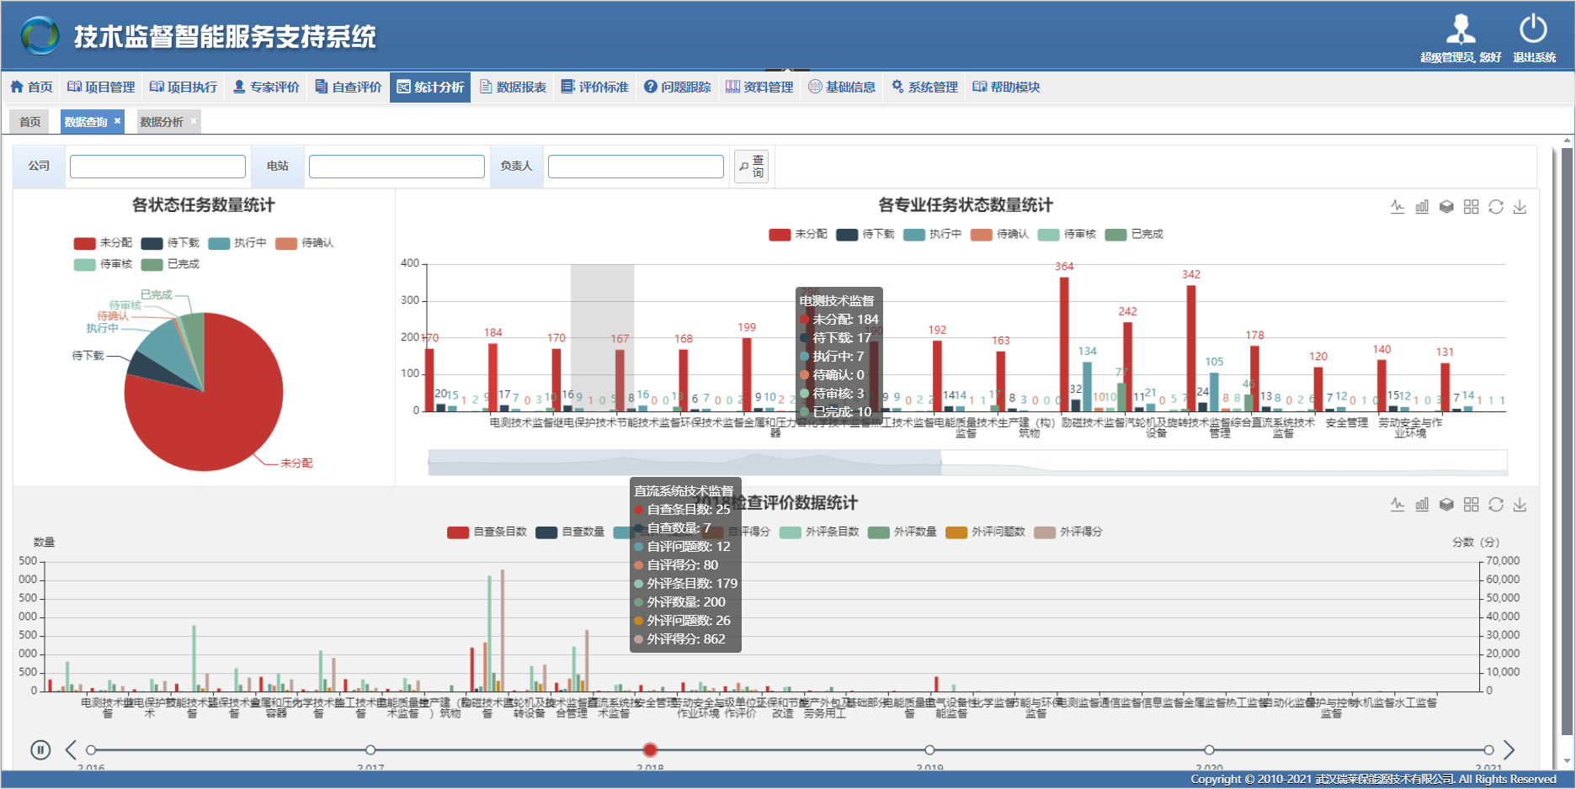Switch 检查评价数据统计 chart to bar view

(1422, 505)
